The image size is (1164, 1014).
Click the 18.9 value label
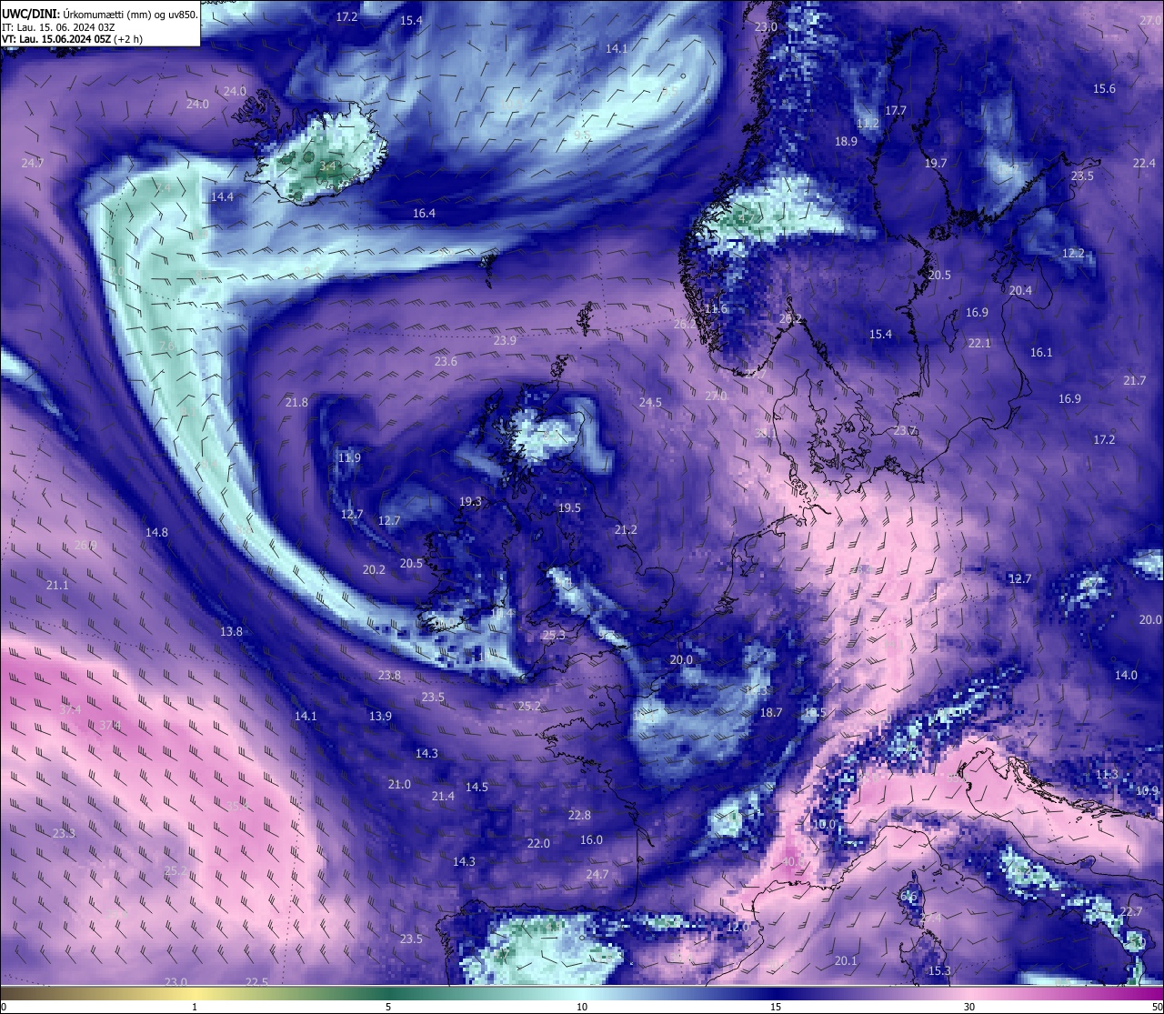point(847,142)
